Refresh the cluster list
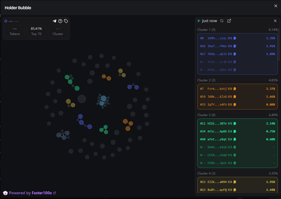This screenshot has width=281, height=199. pyautogui.click(x=222, y=21)
